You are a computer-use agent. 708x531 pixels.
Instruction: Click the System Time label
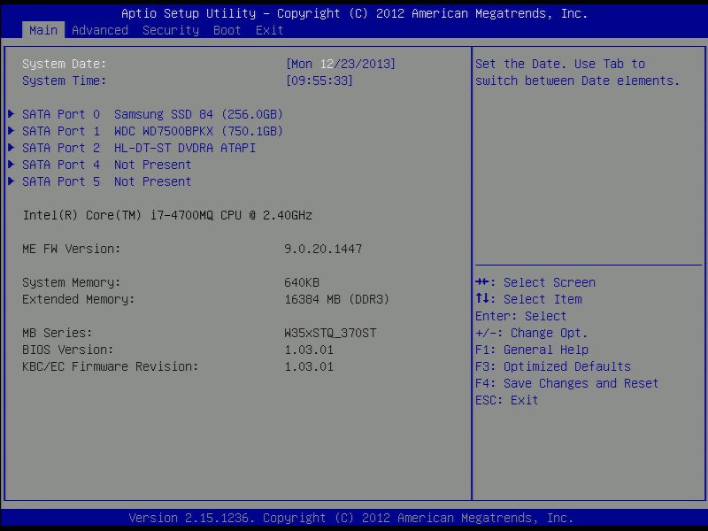click(x=64, y=81)
